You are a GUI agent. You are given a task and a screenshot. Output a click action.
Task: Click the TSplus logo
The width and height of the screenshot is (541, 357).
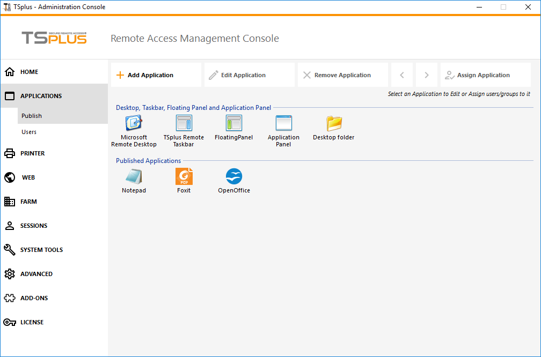click(x=54, y=38)
